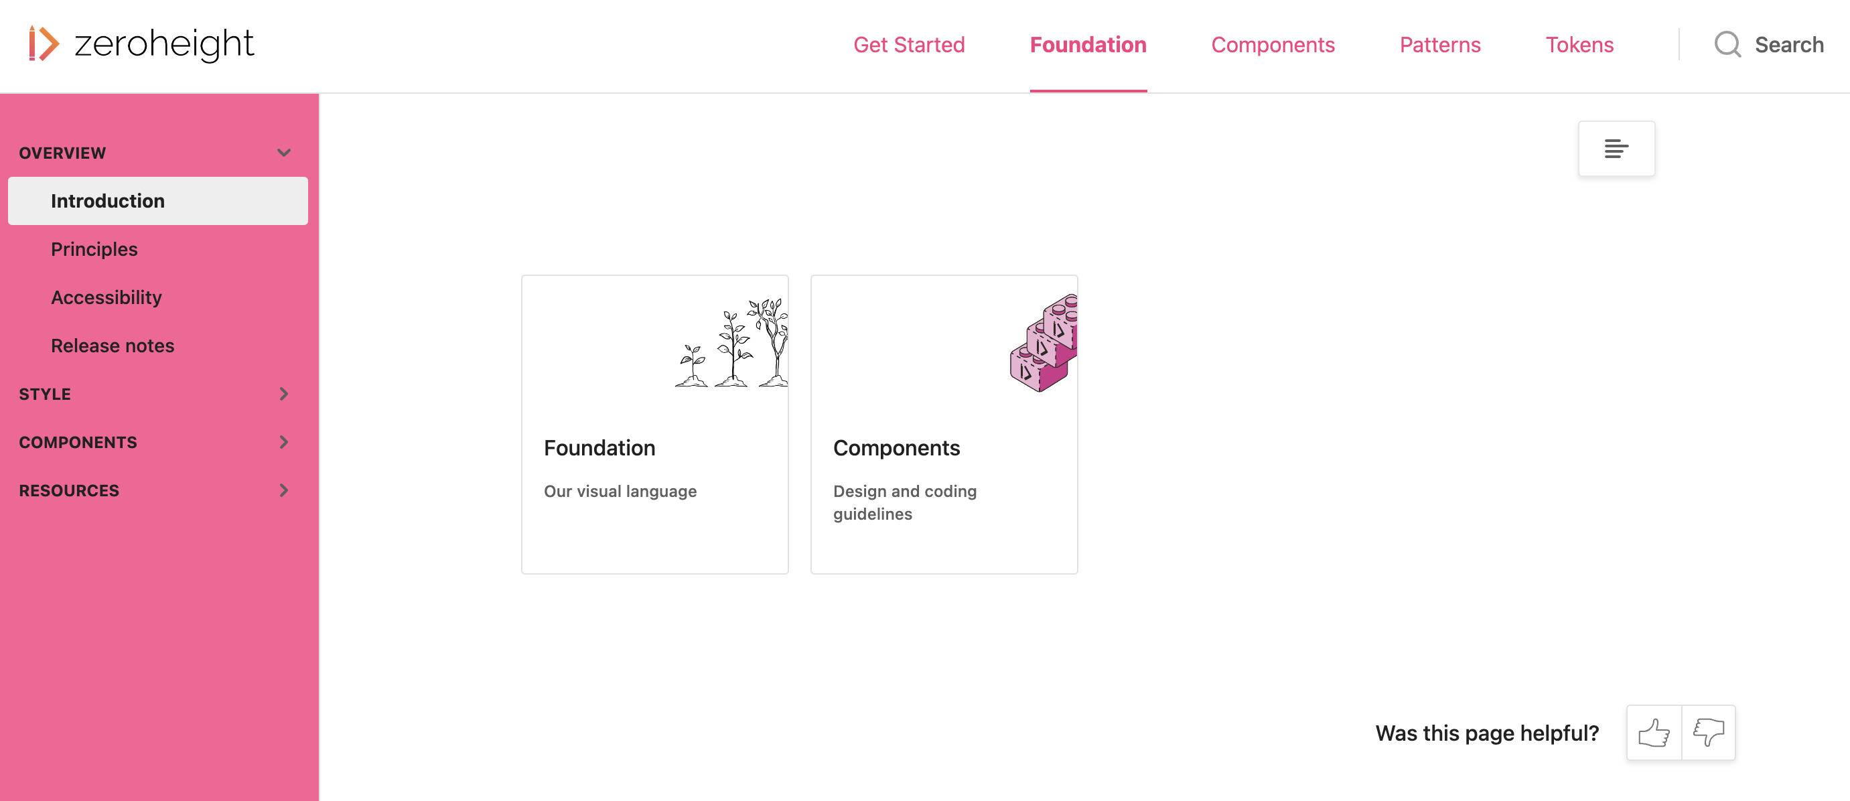The height and width of the screenshot is (801, 1850).
Task: Go to the Patterns tab
Action: point(1440,45)
